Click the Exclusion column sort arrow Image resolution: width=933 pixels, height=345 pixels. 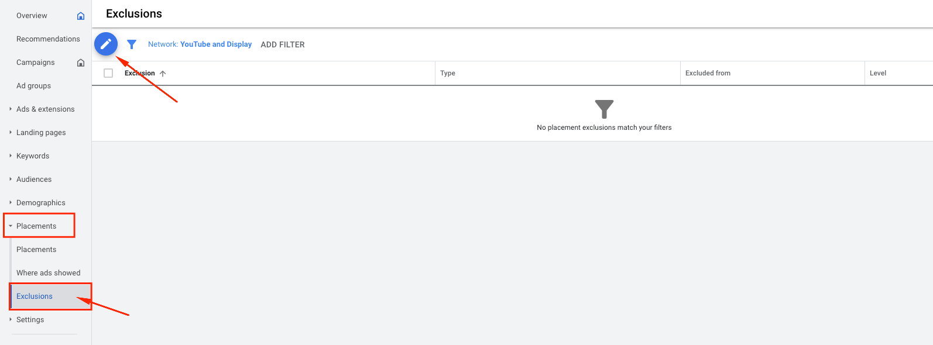click(163, 74)
